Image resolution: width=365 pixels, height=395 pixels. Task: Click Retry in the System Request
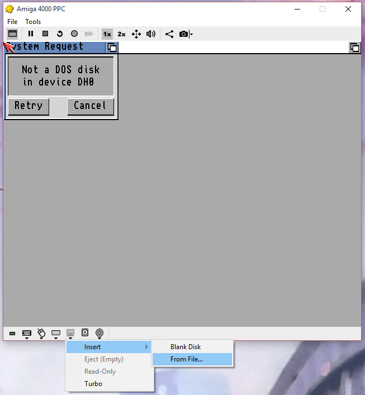[29, 107]
